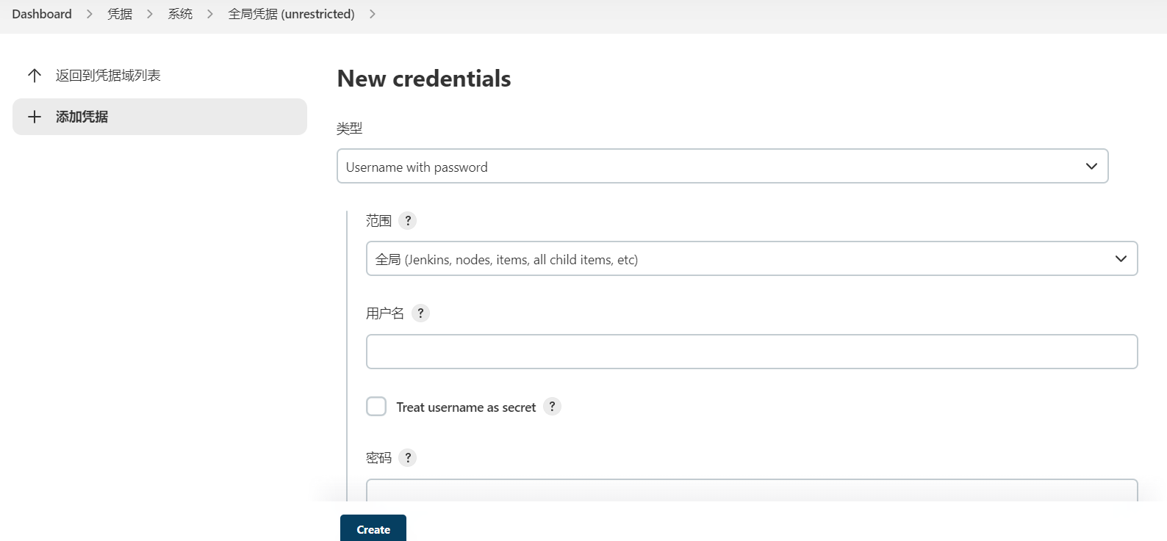Focus the 用户名 text input field
Image resolution: width=1167 pixels, height=541 pixels.
coord(751,352)
